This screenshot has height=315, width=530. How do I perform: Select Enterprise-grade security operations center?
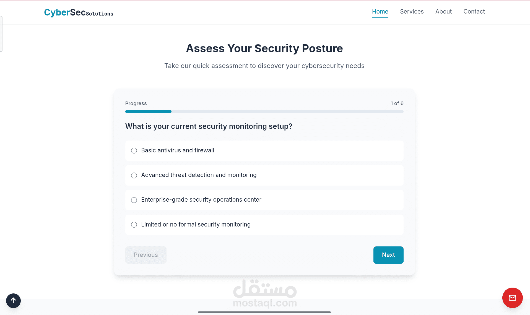pyautogui.click(x=134, y=200)
